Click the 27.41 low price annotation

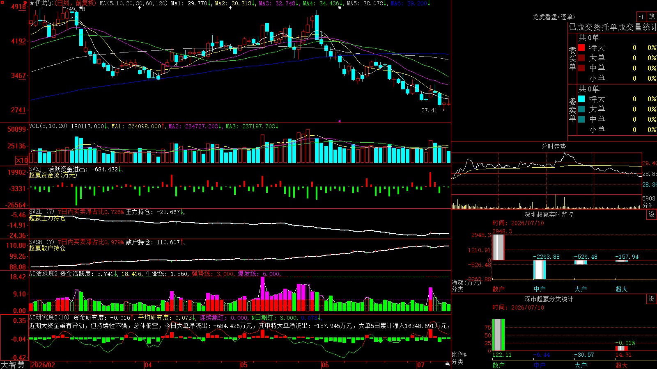click(429, 110)
